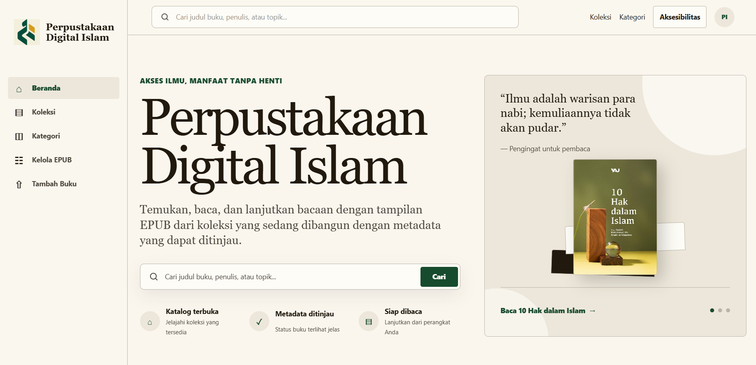Click the Koleksi list icon in sidebar
The width and height of the screenshot is (756, 365).
19,112
